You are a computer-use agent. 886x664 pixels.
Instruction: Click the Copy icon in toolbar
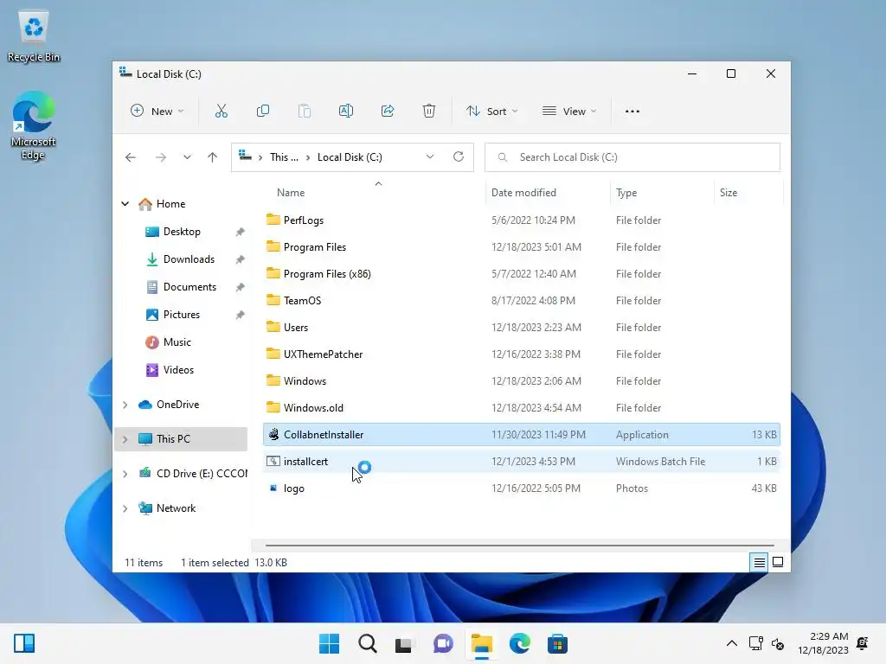click(263, 112)
